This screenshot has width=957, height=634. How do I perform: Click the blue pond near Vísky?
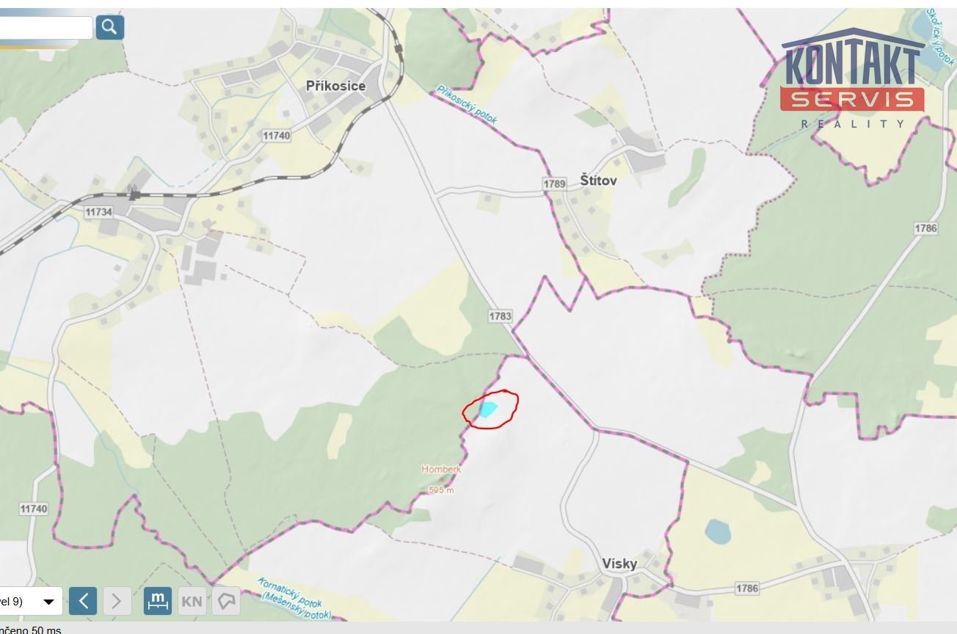718,532
